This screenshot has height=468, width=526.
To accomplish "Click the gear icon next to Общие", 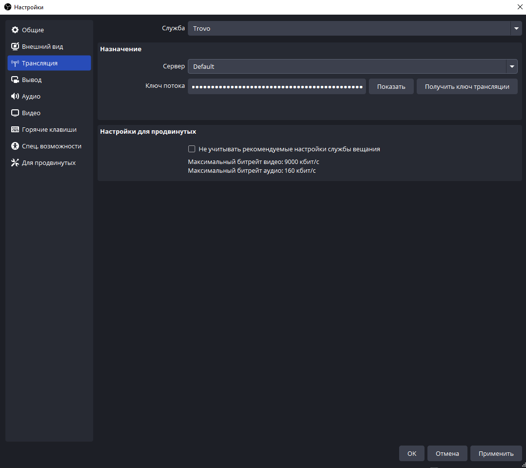I will [x=15, y=30].
